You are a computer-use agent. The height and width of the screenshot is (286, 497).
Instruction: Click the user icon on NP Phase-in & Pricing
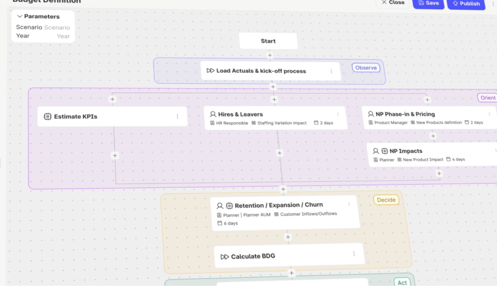[x=371, y=114]
